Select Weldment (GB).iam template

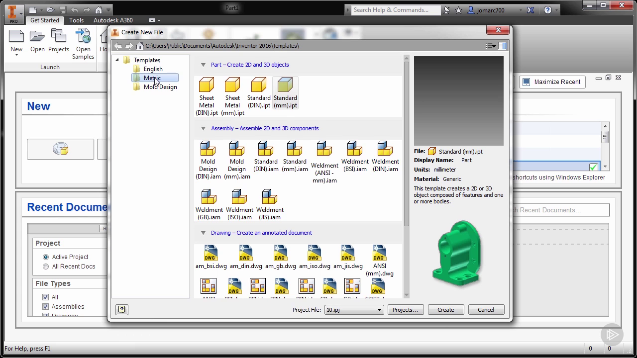pyautogui.click(x=209, y=204)
